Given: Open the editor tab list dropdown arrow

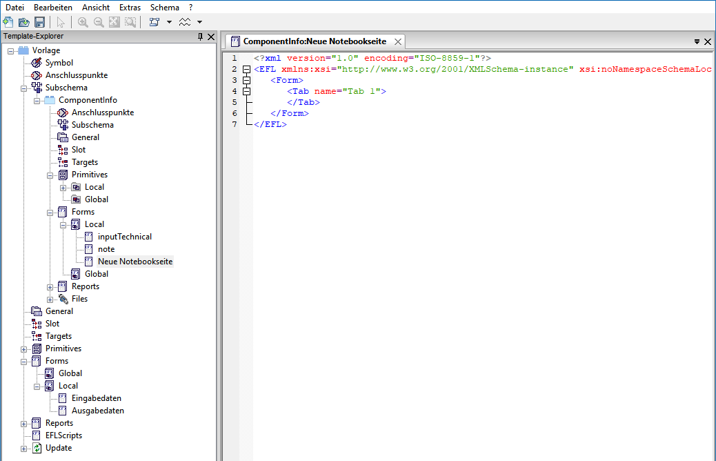Looking at the screenshot, I should (697, 41).
